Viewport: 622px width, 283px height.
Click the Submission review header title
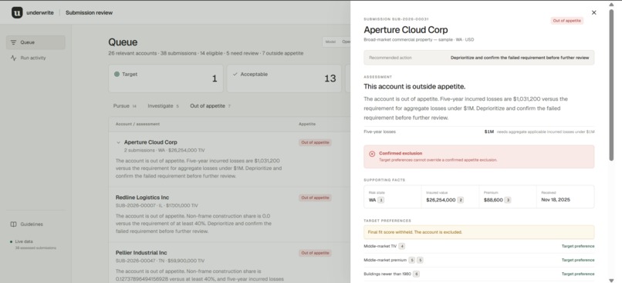[89, 12]
